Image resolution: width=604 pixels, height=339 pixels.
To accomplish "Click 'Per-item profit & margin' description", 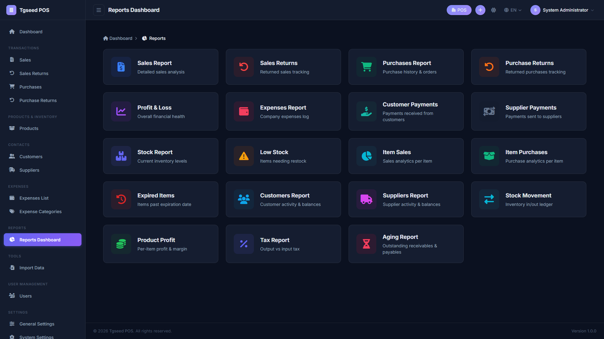I will point(162,249).
